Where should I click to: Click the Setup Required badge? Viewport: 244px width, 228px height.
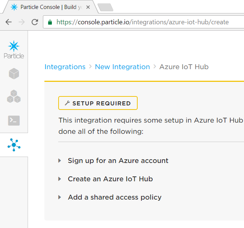[x=98, y=103]
